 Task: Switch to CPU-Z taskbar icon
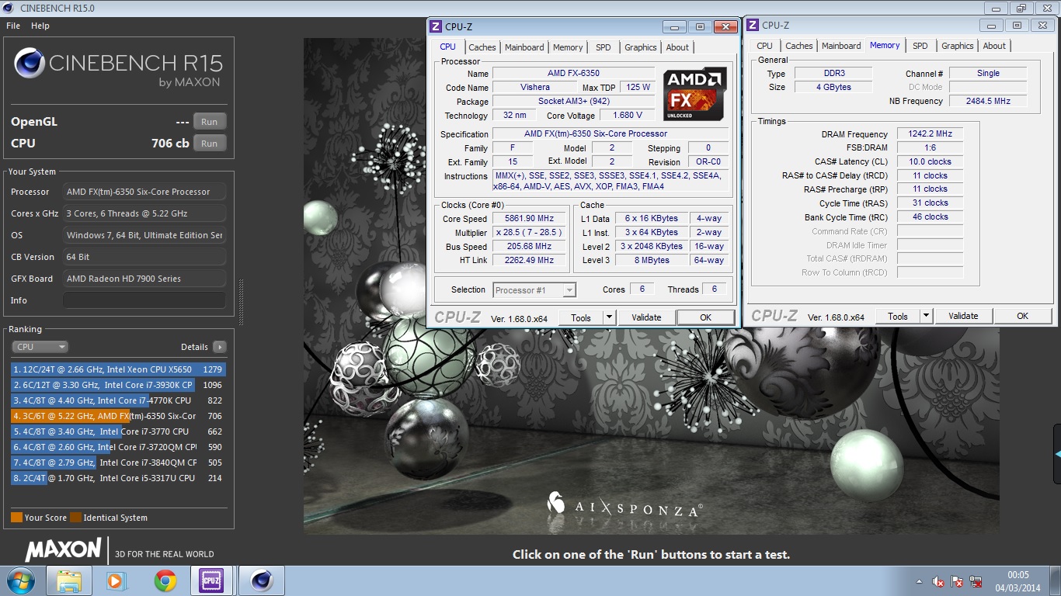(211, 580)
